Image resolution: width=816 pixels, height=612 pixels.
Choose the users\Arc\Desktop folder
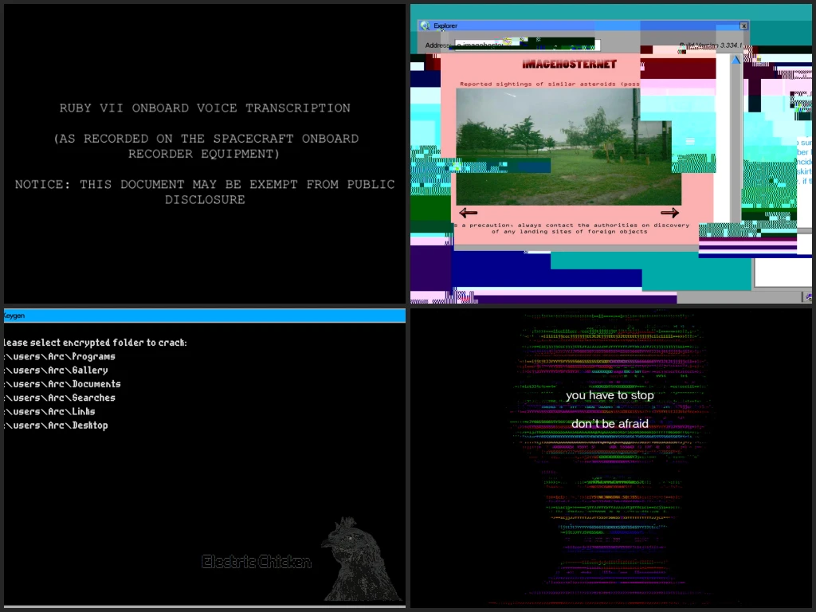57,426
